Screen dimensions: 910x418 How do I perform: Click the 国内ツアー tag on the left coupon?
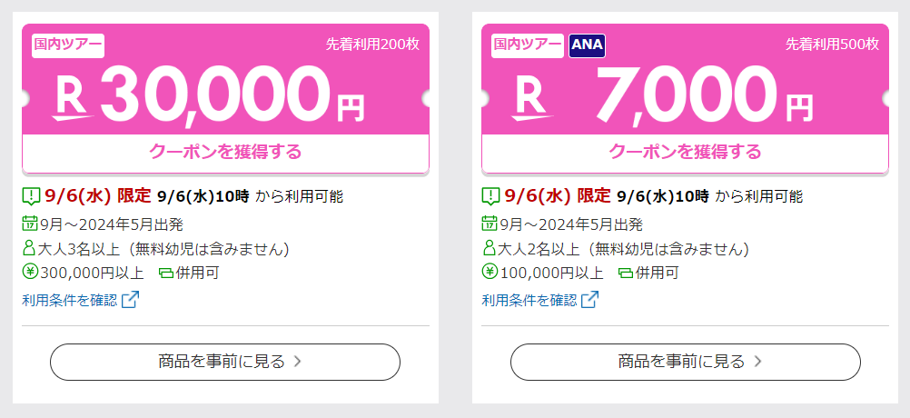(x=68, y=45)
